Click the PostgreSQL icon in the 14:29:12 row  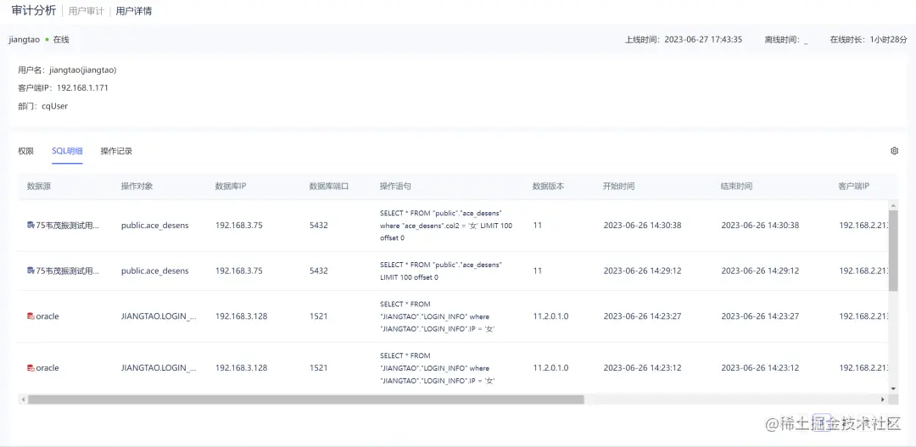[31, 271]
